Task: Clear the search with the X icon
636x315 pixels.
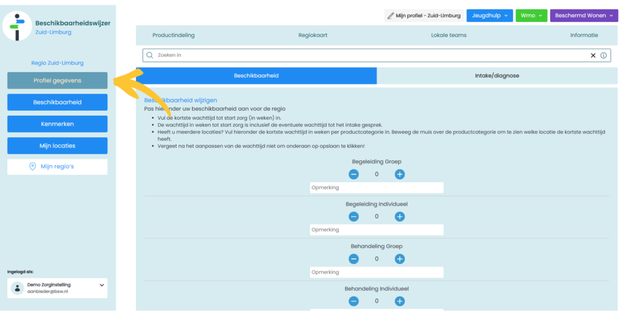Action: coord(593,55)
